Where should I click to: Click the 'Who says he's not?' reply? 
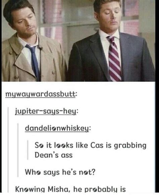pyautogui.click(x=60, y=172)
